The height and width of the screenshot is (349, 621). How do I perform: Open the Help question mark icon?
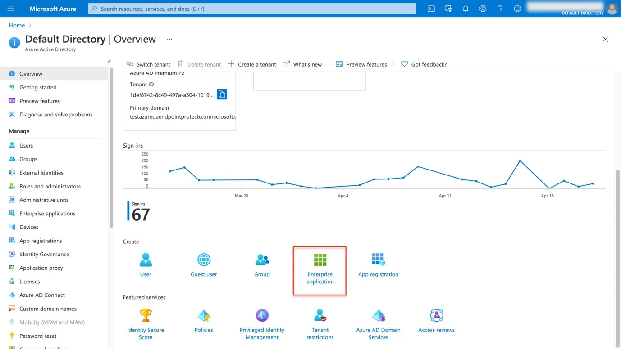click(500, 9)
